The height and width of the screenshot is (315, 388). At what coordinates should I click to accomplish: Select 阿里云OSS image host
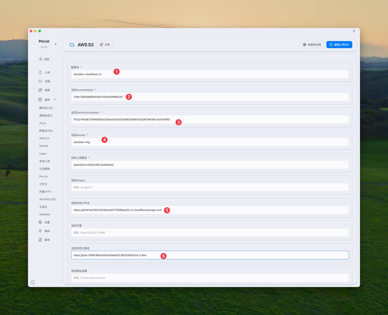click(46, 131)
